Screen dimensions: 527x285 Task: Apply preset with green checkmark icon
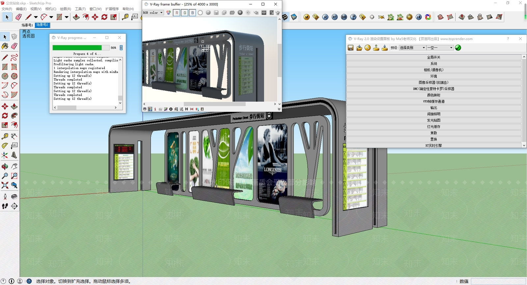[x=458, y=48]
